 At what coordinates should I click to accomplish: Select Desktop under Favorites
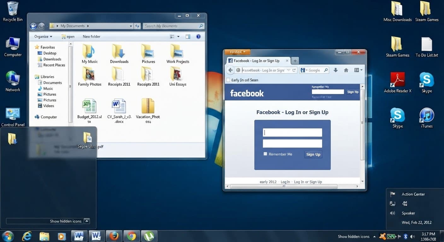tap(50, 53)
